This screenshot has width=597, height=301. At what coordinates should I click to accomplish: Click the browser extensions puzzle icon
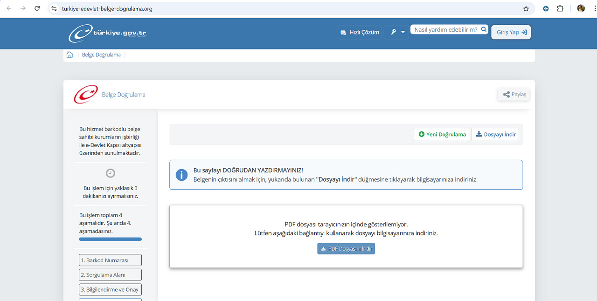point(560,8)
